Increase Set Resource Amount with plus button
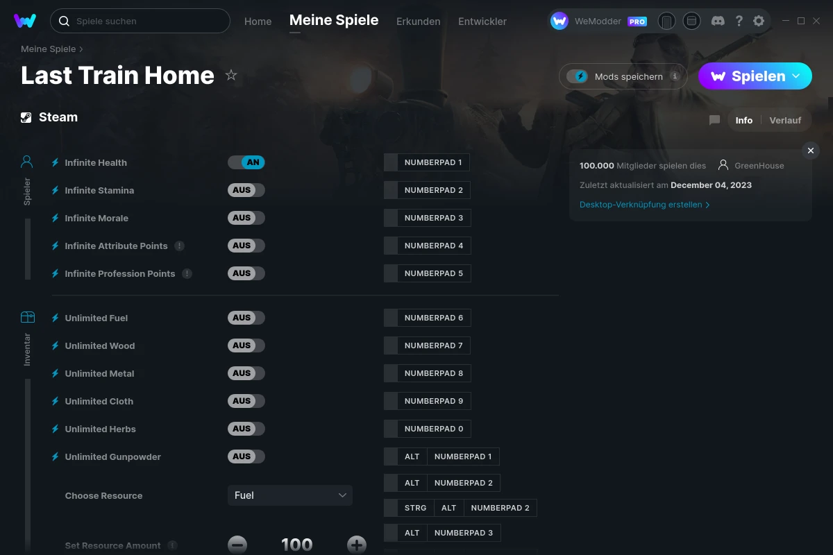 (x=357, y=545)
